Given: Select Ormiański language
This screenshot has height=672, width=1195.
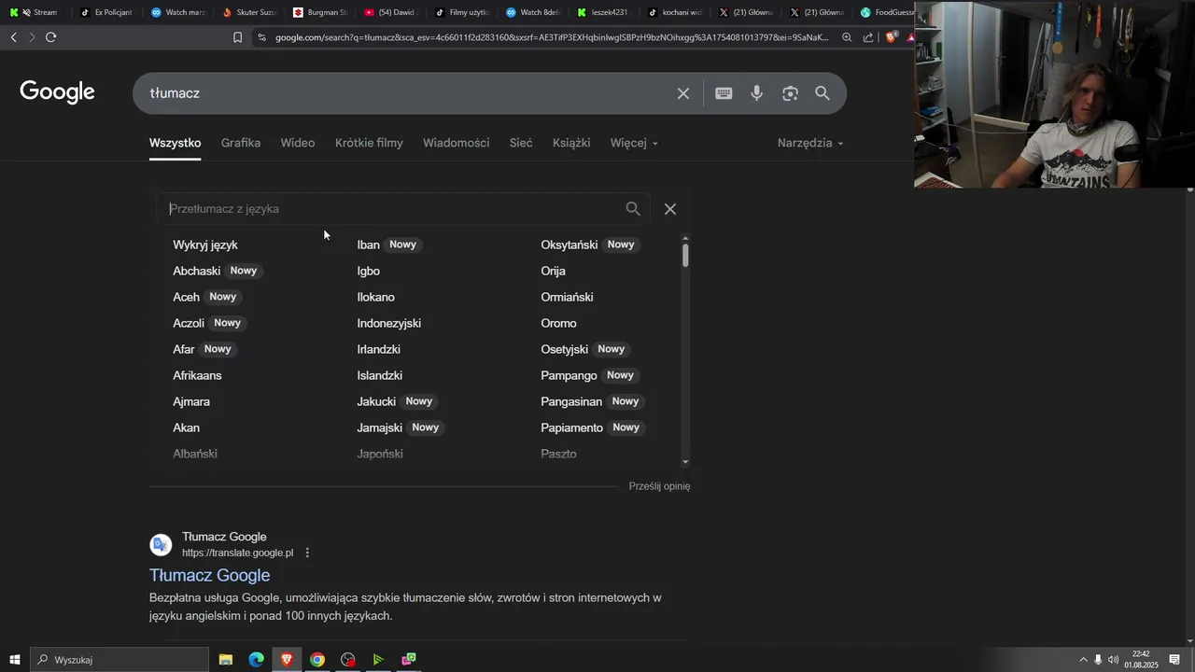Looking at the screenshot, I should (568, 297).
